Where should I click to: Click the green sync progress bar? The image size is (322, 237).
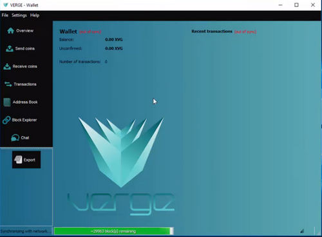pos(113,231)
